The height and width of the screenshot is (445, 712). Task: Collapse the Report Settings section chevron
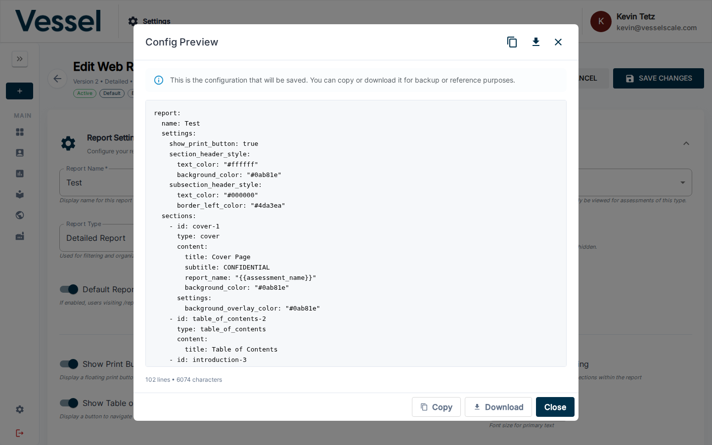[686, 143]
